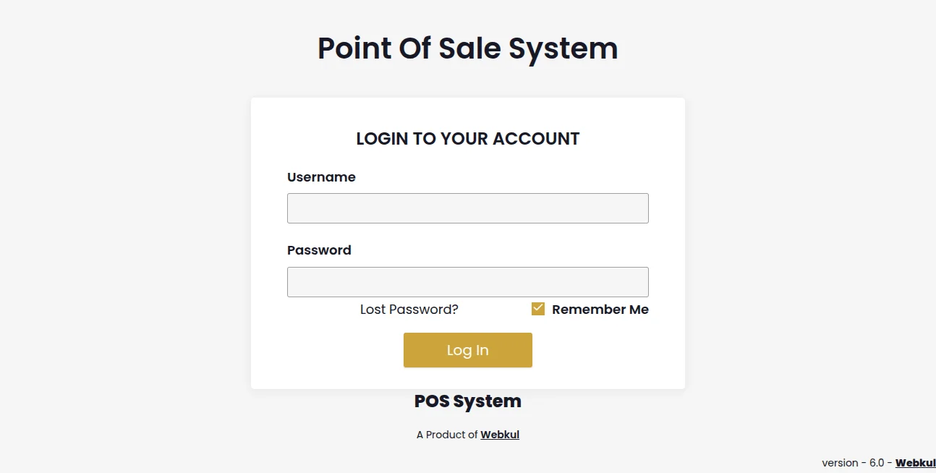This screenshot has width=936, height=473.
Task: Click the Password entry field
Action: coord(467,281)
